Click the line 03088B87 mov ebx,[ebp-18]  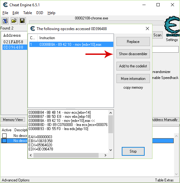coord(59,117)
